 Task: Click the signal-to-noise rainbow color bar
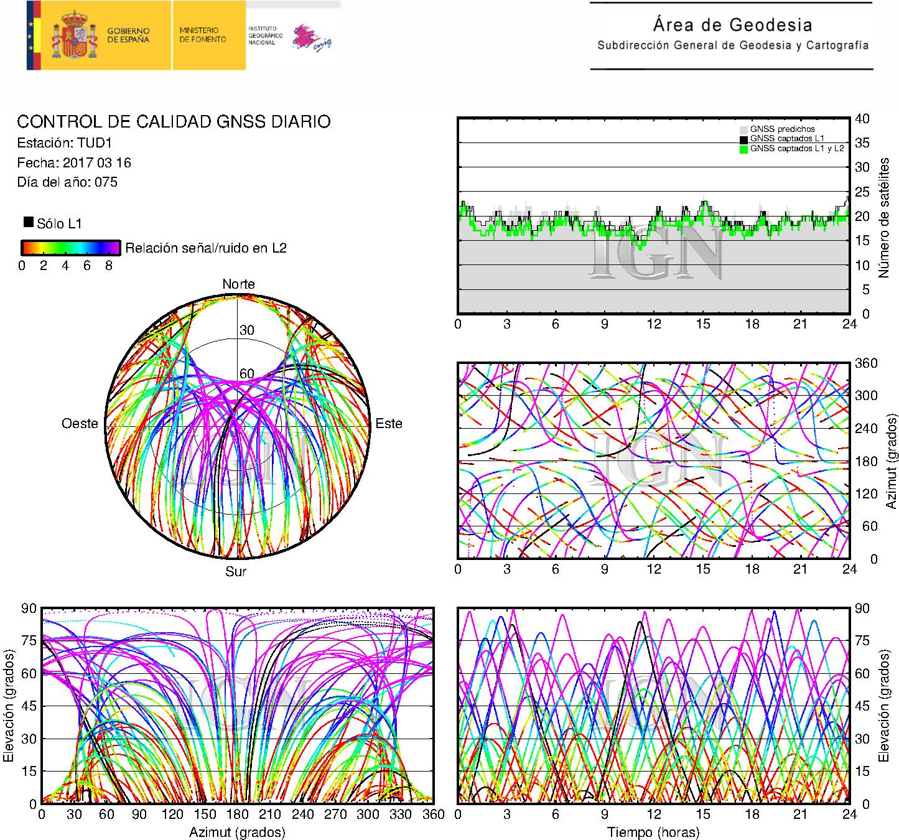(70, 248)
